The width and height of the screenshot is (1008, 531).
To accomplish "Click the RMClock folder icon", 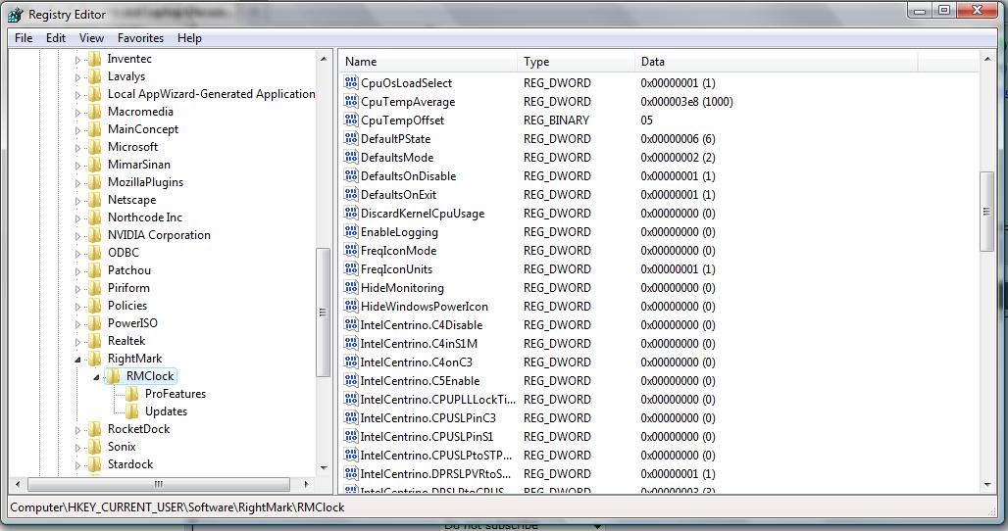I will [113, 375].
